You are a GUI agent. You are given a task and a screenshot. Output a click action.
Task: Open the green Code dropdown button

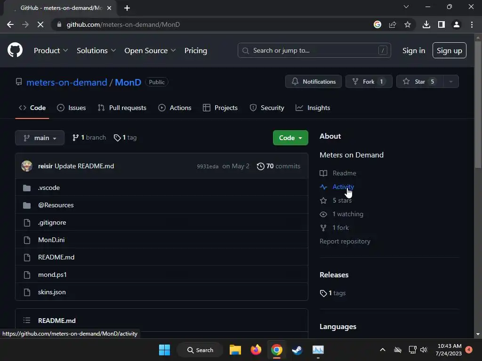(x=290, y=138)
